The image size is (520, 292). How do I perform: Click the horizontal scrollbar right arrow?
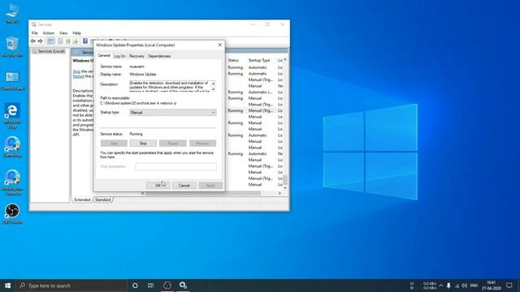279,193
